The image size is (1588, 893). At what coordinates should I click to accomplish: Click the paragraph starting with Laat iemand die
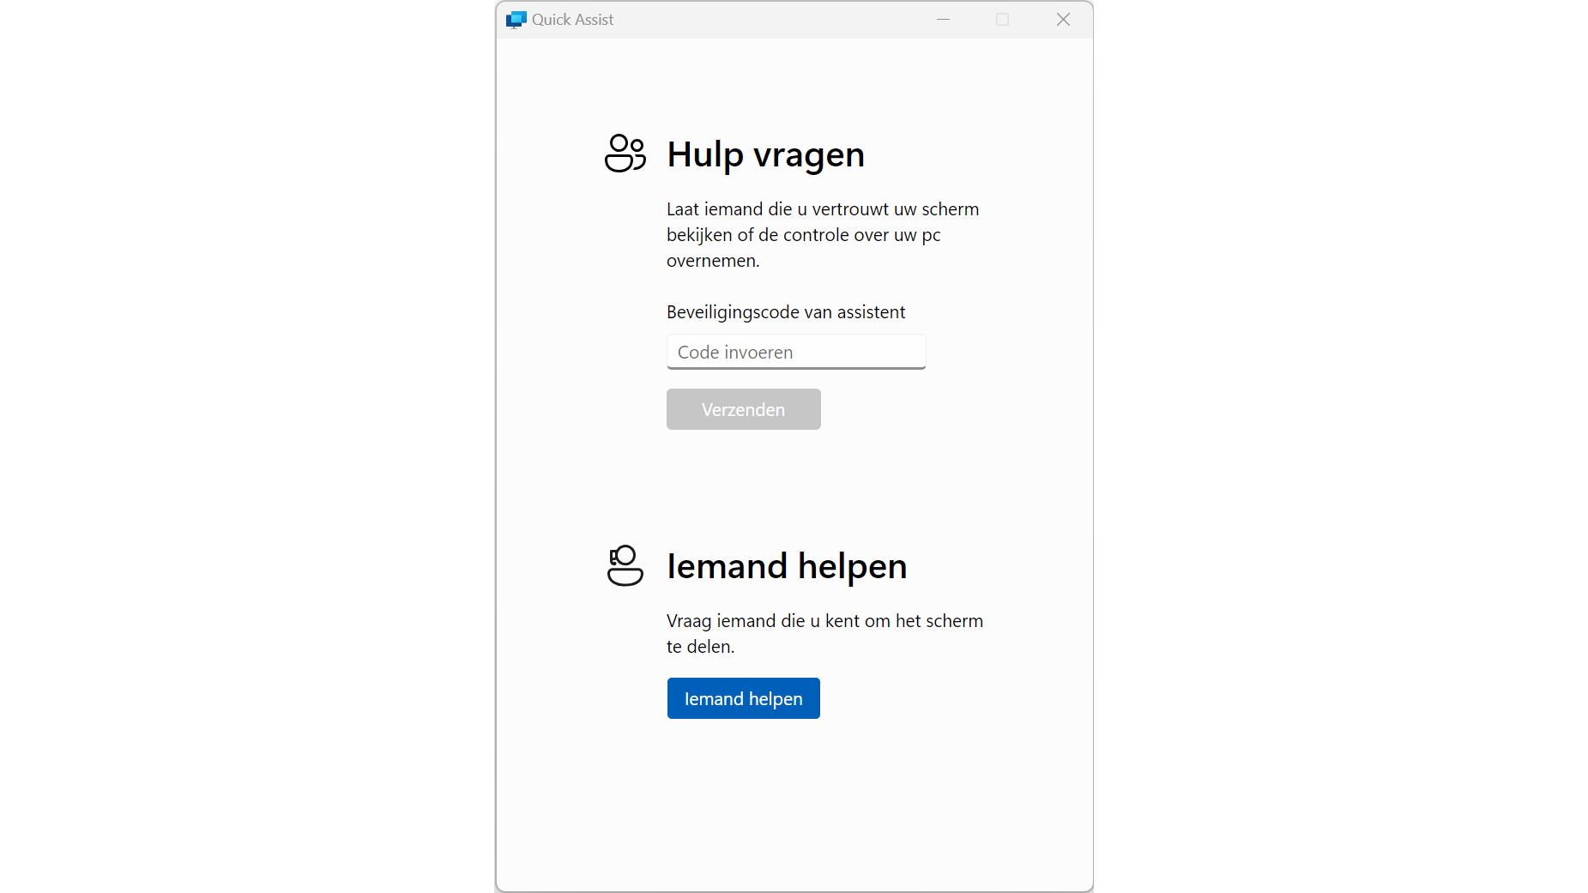tap(823, 235)
